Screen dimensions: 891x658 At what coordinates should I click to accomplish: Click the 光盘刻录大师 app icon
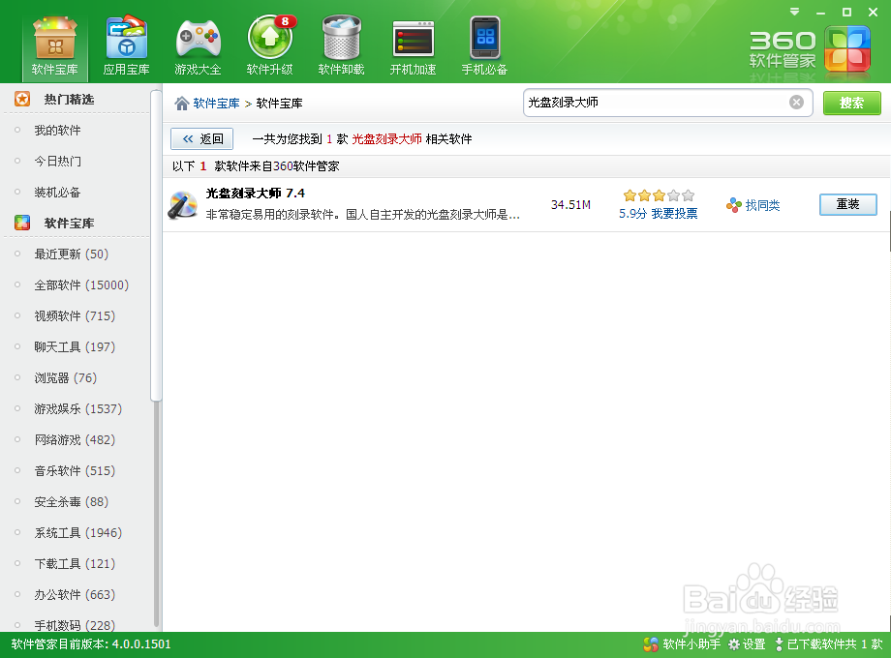coord(182,205)
